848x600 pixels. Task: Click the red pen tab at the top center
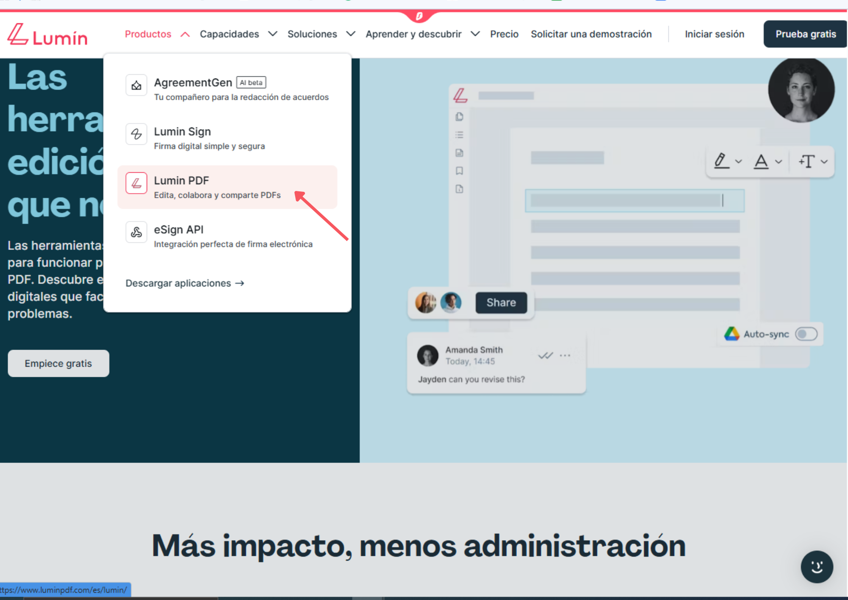click(419, 16)
